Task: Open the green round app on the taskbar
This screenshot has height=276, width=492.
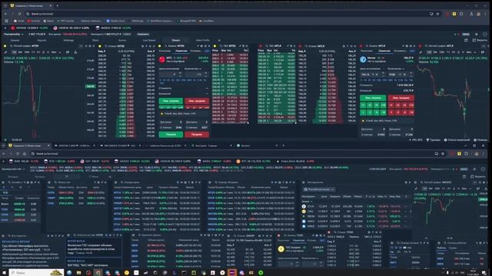Action: click(261, 273)
